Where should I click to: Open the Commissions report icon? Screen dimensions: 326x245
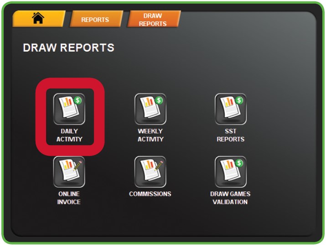pyautogui.click(x=150, y=172)
